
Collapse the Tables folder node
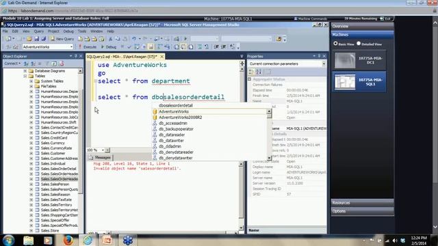click(x=25, y=76)
